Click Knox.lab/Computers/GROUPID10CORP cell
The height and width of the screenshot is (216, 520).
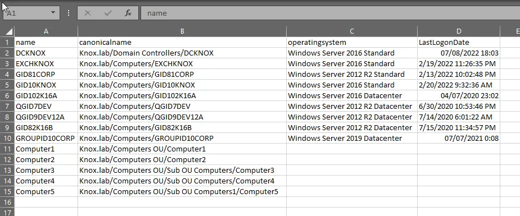coord(182,138)
